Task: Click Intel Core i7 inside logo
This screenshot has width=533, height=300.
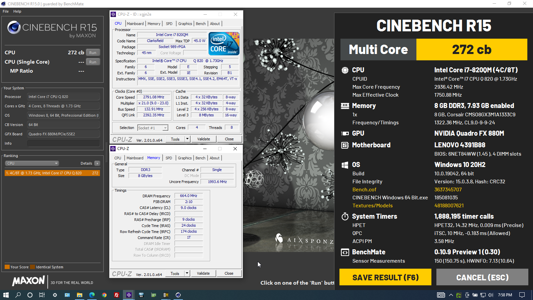Action: (x=224, y=44)
